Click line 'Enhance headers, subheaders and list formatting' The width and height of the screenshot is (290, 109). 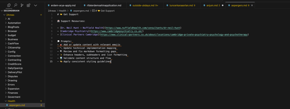pos(92,55)
